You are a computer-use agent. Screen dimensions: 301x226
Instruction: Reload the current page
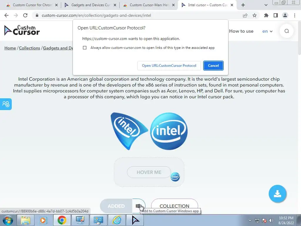click(x=25, y=15)
